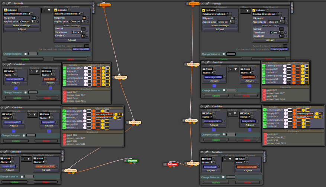This screenshot has width=326, height=187.
Task: Open Variables tab beside currentgapBUY Formula panel
Action: click(93, 8)
